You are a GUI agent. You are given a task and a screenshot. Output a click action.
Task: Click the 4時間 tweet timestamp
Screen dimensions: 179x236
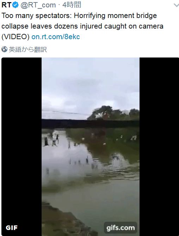click(x=72, y=5)
